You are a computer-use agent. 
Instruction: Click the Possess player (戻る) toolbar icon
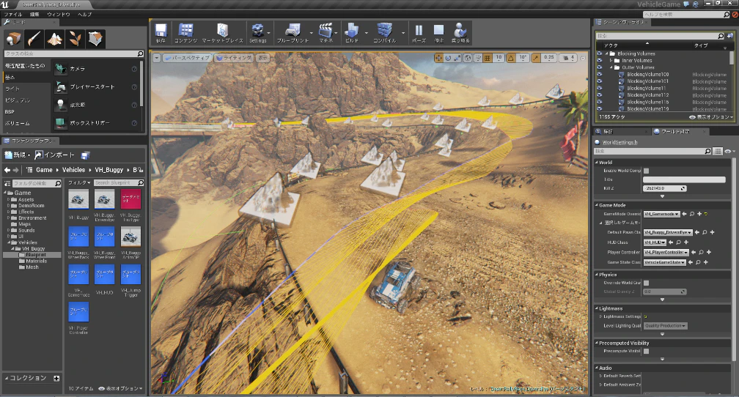(460, 33)
